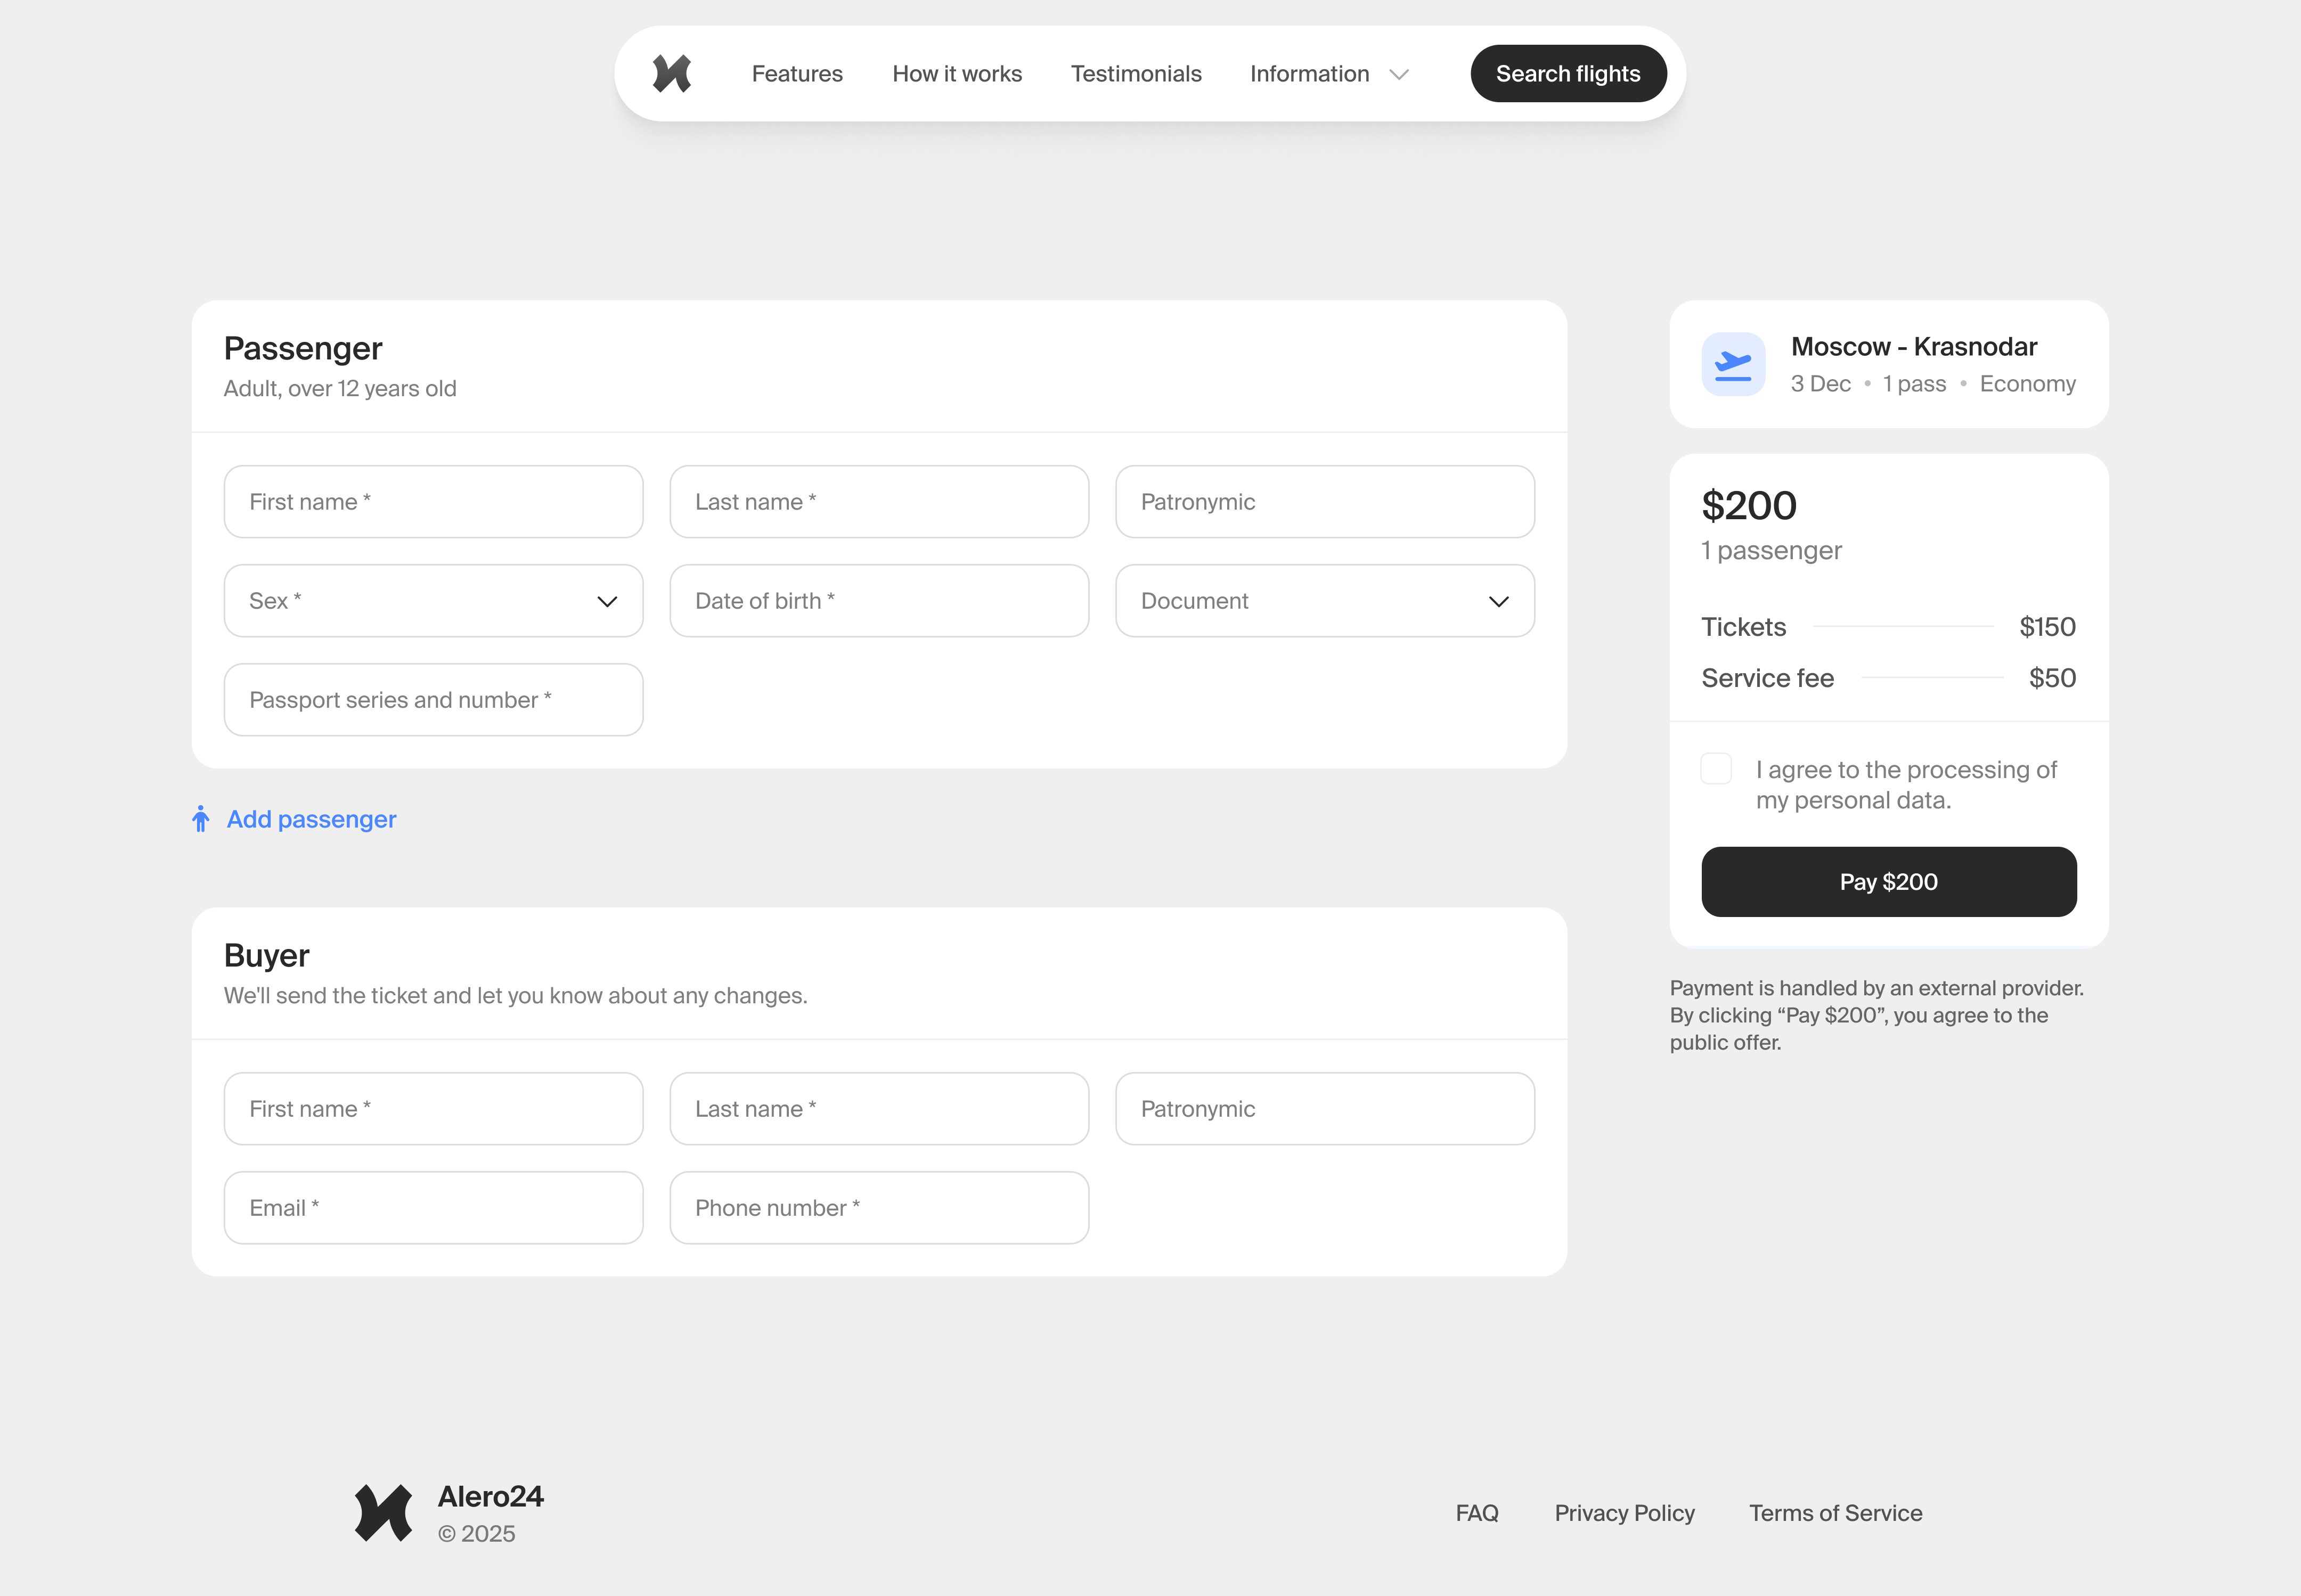
Task: Click the Service fee $50 amount
Action: pos(2052,678)
